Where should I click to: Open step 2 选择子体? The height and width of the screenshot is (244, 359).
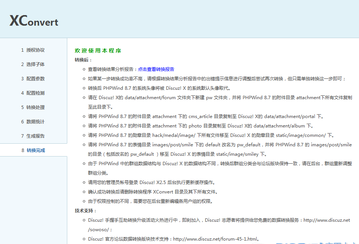(33, 64)
